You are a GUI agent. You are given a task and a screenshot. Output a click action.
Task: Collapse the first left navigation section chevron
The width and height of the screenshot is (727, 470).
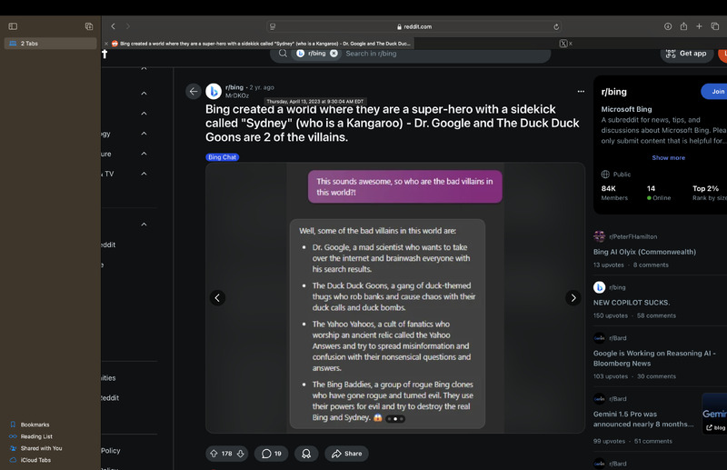(x=144, y=69)
